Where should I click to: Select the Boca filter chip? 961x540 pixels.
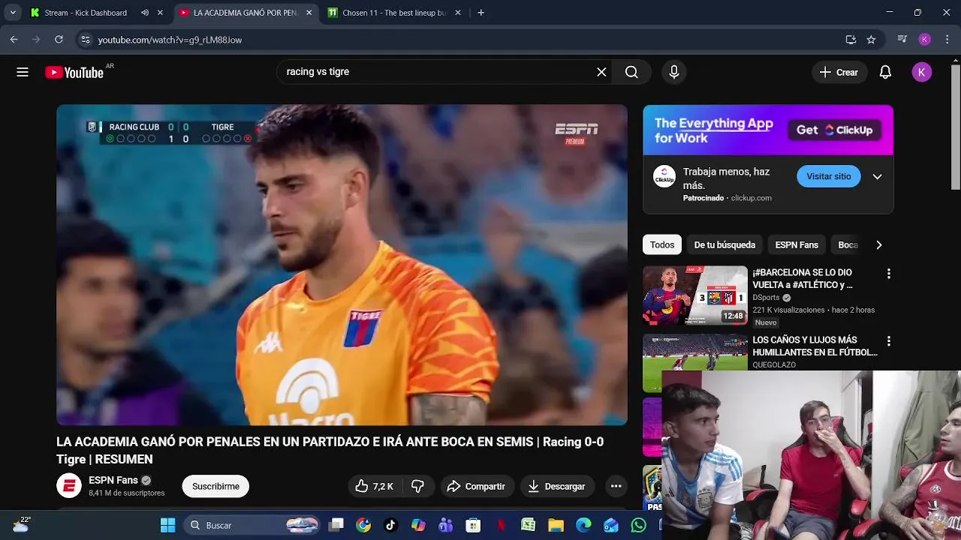click(848, 244)
